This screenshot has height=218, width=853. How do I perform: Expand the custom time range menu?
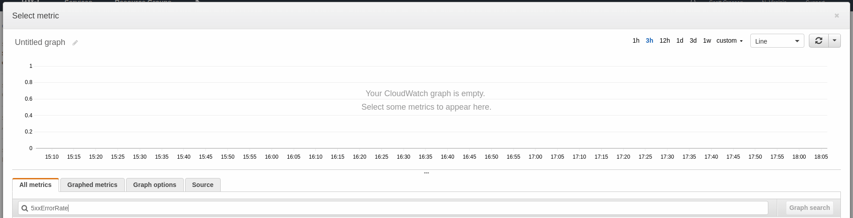click(730, 40)
